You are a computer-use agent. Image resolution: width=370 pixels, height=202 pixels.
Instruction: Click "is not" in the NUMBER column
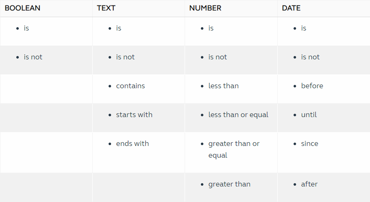coord(218,57)
